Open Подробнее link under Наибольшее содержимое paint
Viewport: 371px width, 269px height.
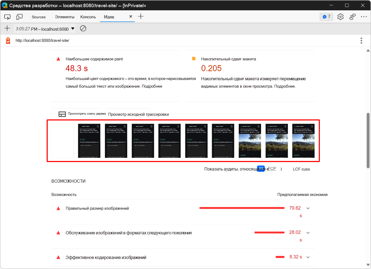point(152,86)
